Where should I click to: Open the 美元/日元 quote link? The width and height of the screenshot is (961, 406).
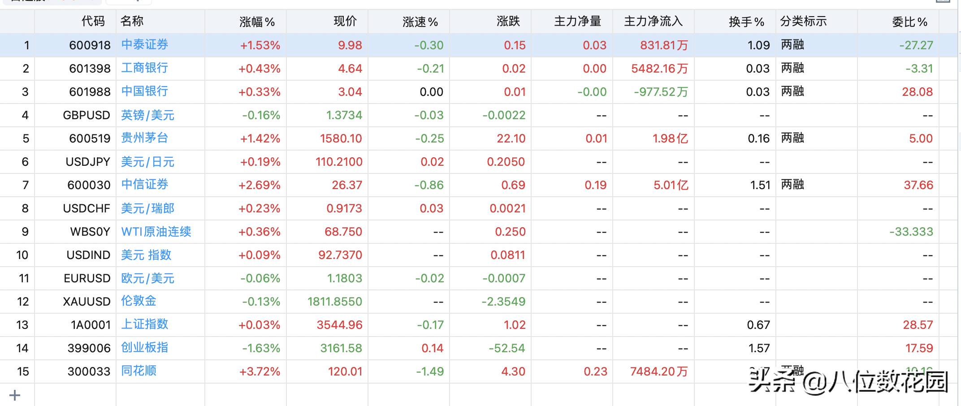point(147,162)
